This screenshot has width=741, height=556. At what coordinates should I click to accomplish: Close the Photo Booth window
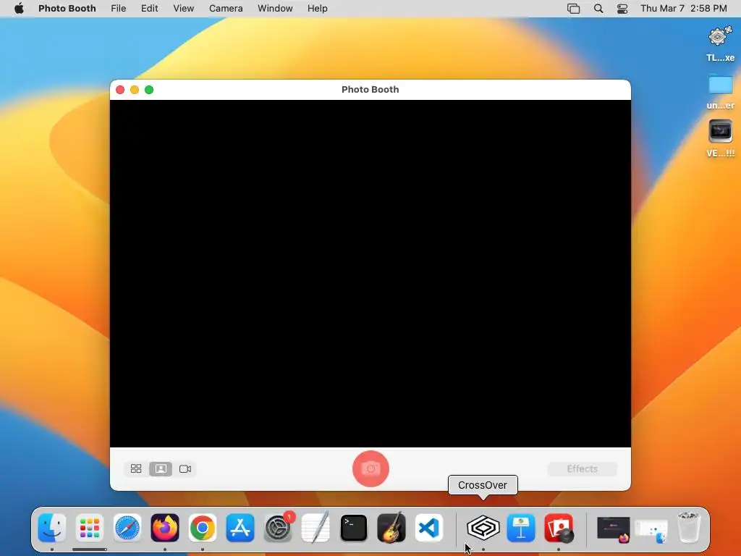120,90
